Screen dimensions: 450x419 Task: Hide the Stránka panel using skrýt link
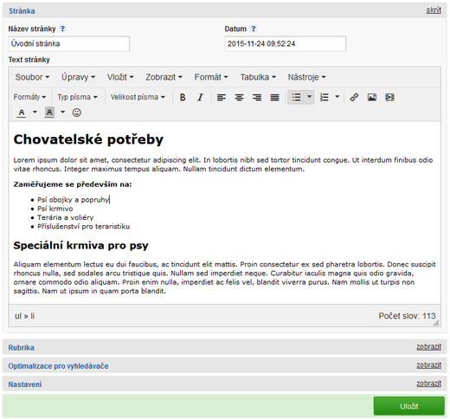434,10
